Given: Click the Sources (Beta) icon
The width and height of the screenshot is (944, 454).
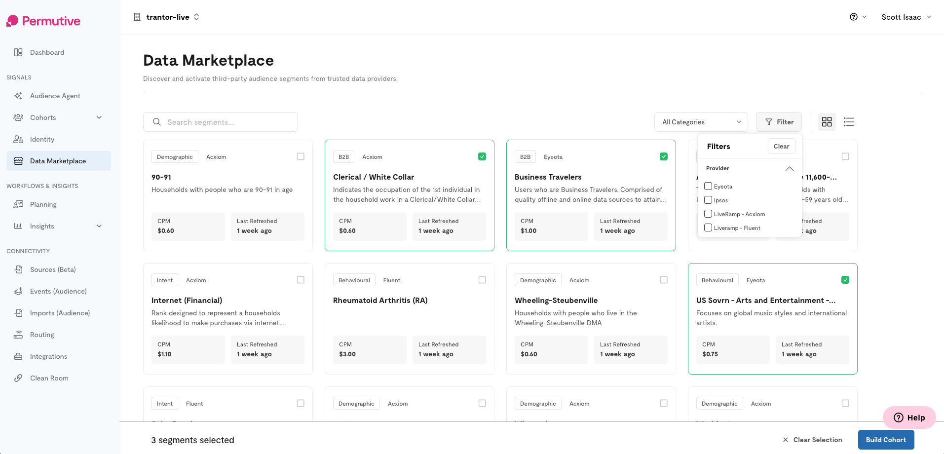Looking at the screenshot, I should click(18, 269).
